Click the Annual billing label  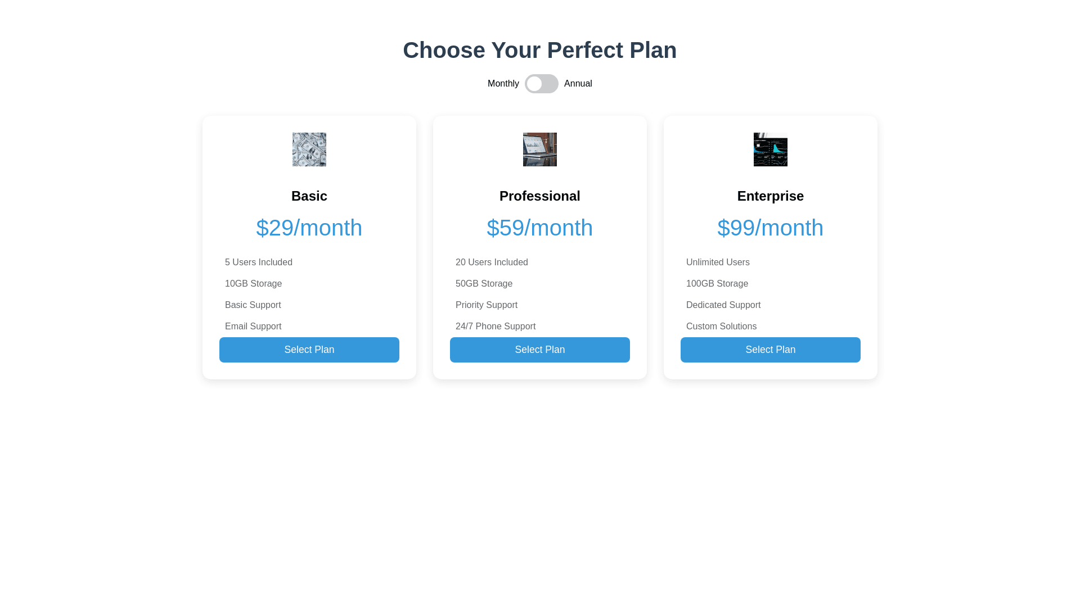578,84
